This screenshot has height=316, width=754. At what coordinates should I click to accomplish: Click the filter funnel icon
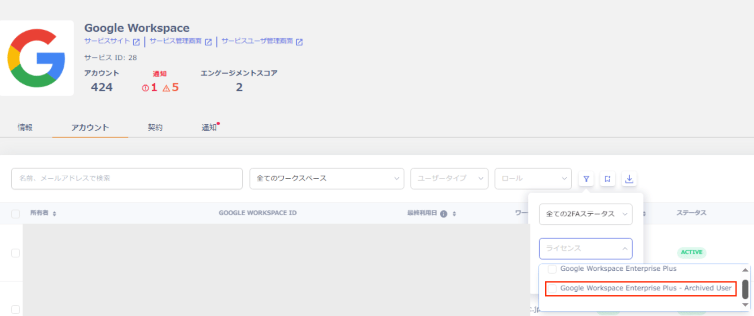click(x=586, y=179)
